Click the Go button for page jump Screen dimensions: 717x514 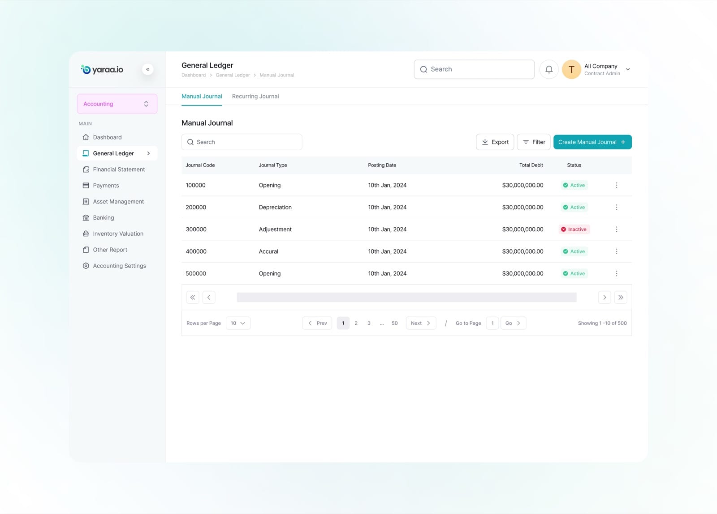click(513, 323)
